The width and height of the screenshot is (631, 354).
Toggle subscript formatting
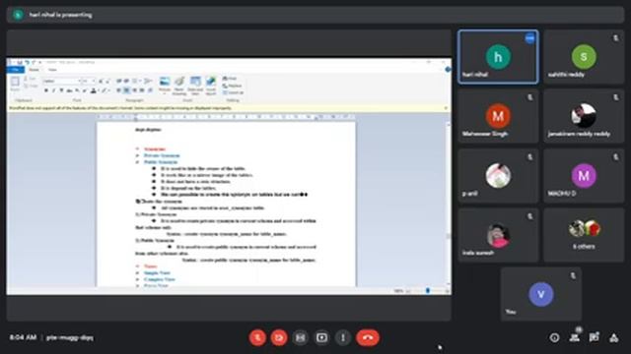(77, 90)
